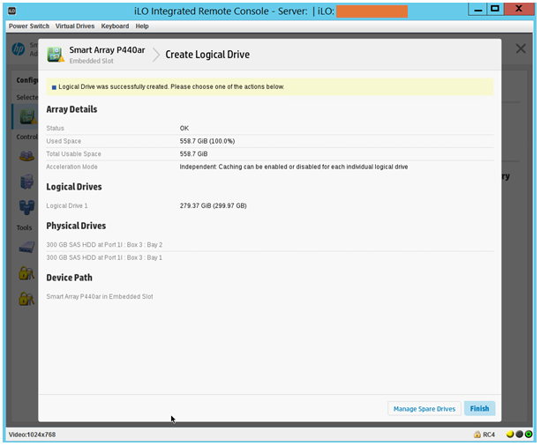The height and width of the screenshot is (446, 541).
Task: Click the Finish button
Action: [479, 409]
